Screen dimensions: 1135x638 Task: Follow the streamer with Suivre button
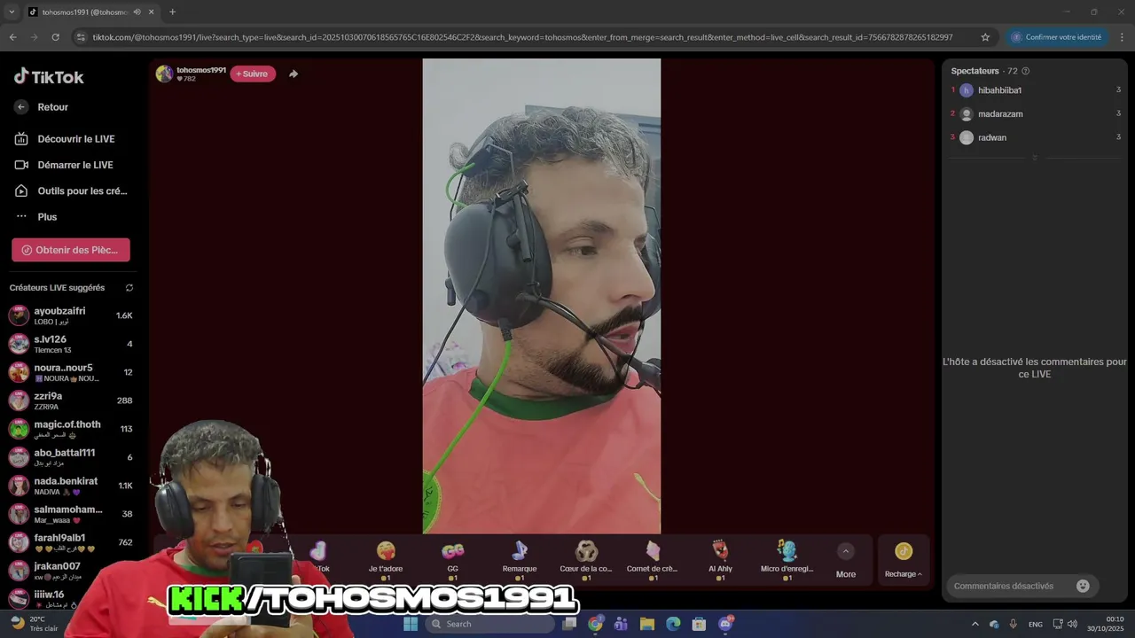tap(253, 74)
